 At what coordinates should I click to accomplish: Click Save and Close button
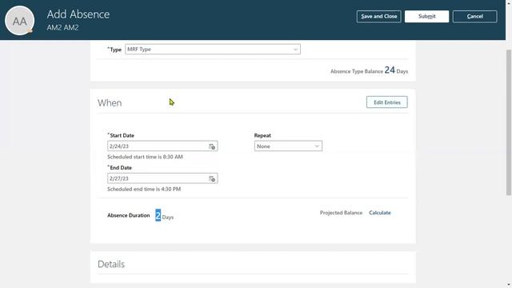(378, 16)
